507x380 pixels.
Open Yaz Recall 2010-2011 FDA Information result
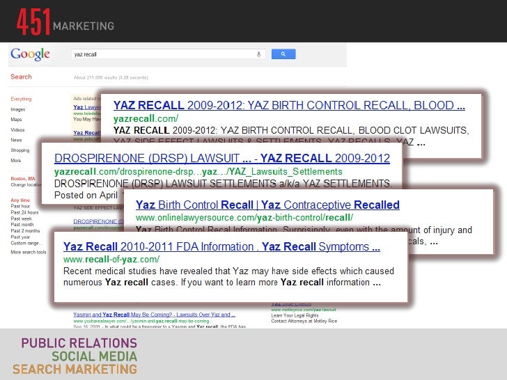[221, 246]
